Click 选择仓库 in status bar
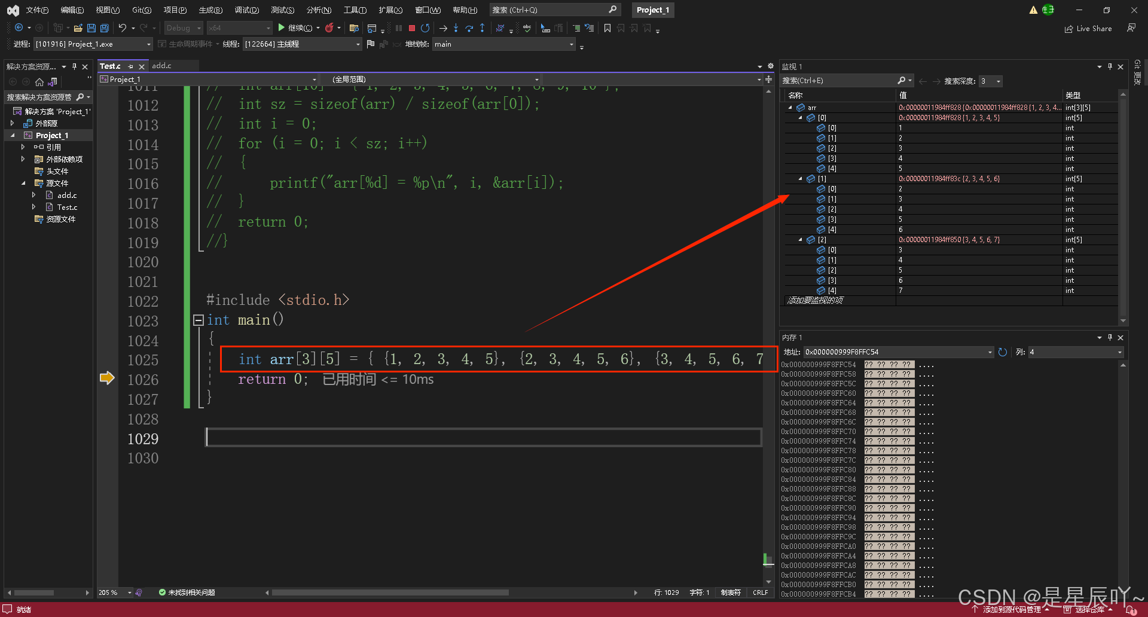Image resolution: width=1148 pixels, height=617 pixels. pos(1088,610)
